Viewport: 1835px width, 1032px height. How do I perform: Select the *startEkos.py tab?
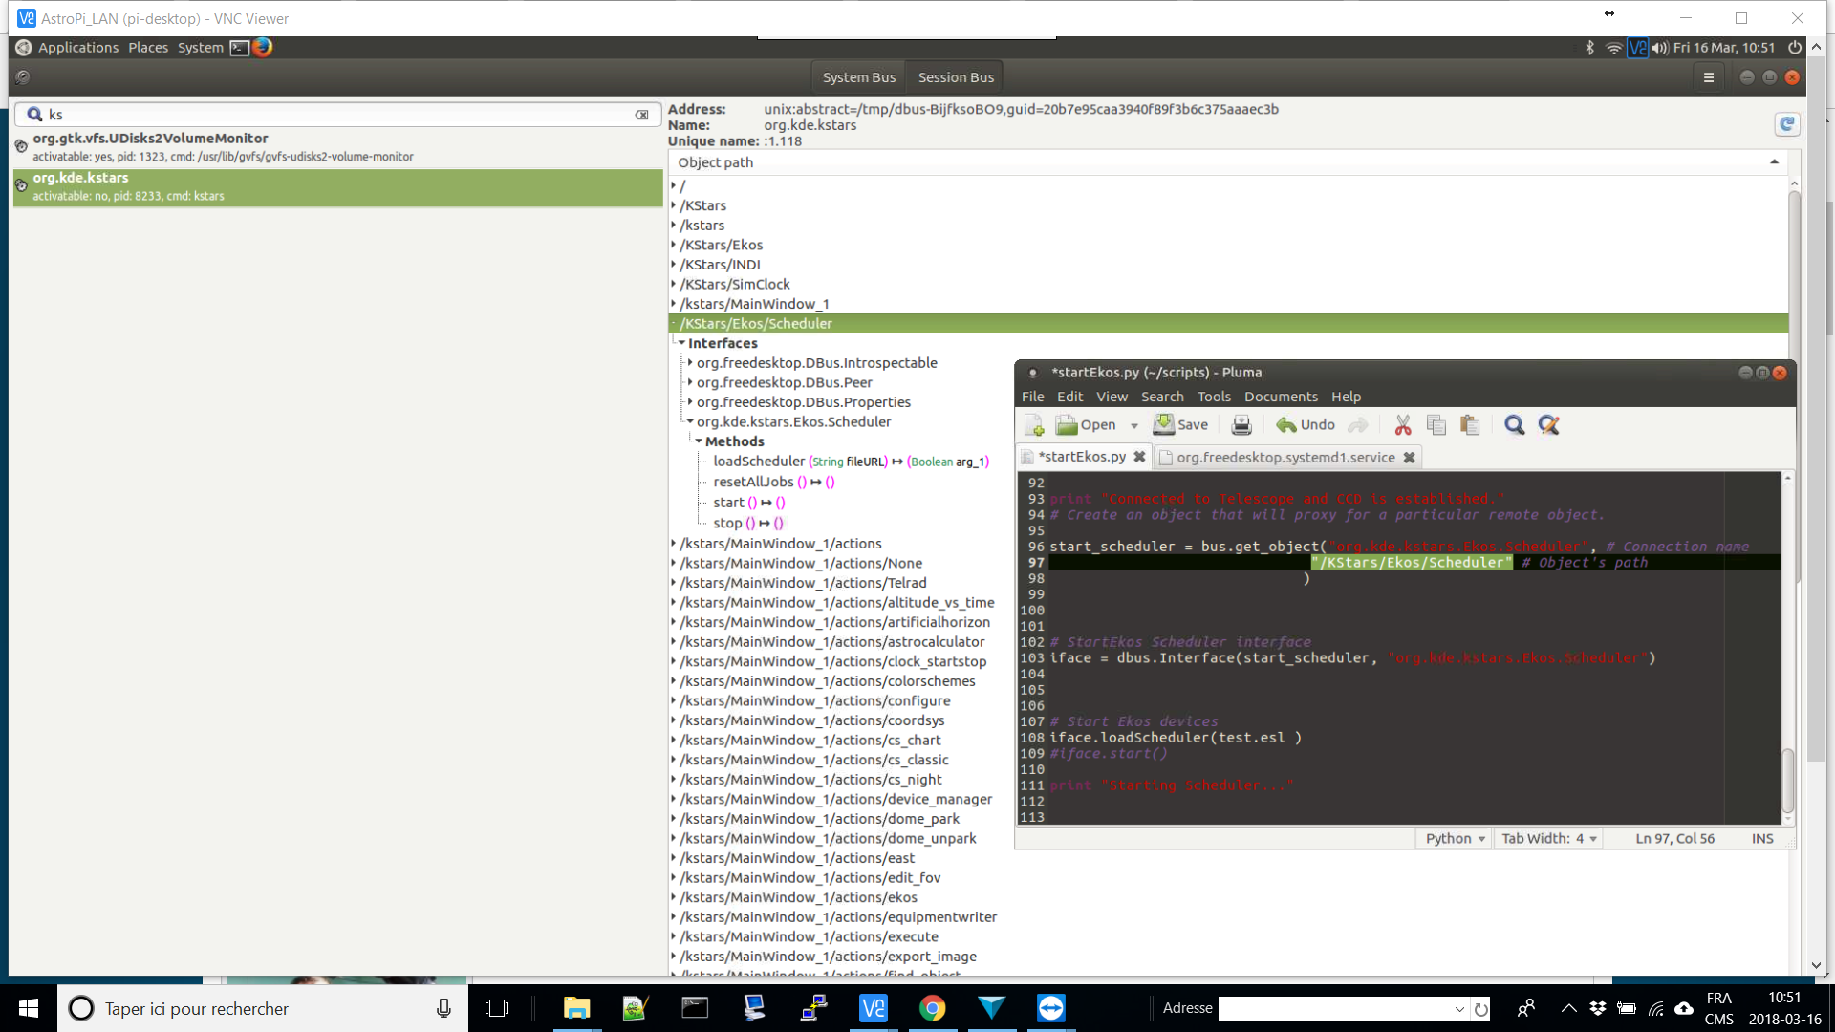[1082, 457]
